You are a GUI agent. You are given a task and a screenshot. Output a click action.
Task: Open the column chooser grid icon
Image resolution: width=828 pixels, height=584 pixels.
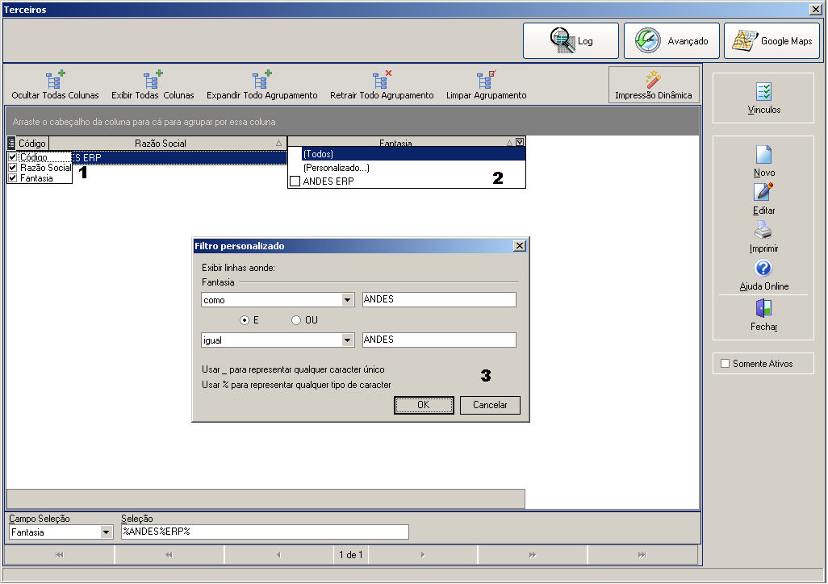point(11,143)
